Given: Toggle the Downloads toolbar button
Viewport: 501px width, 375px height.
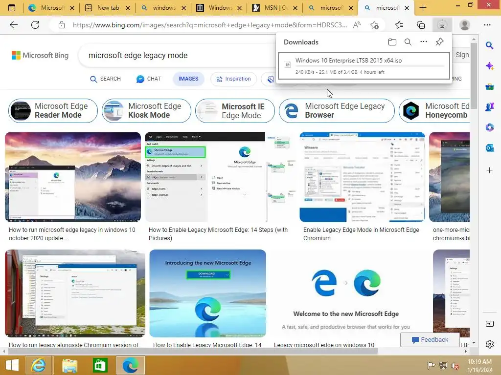Looking at the screenshot, I should [442, 25].
